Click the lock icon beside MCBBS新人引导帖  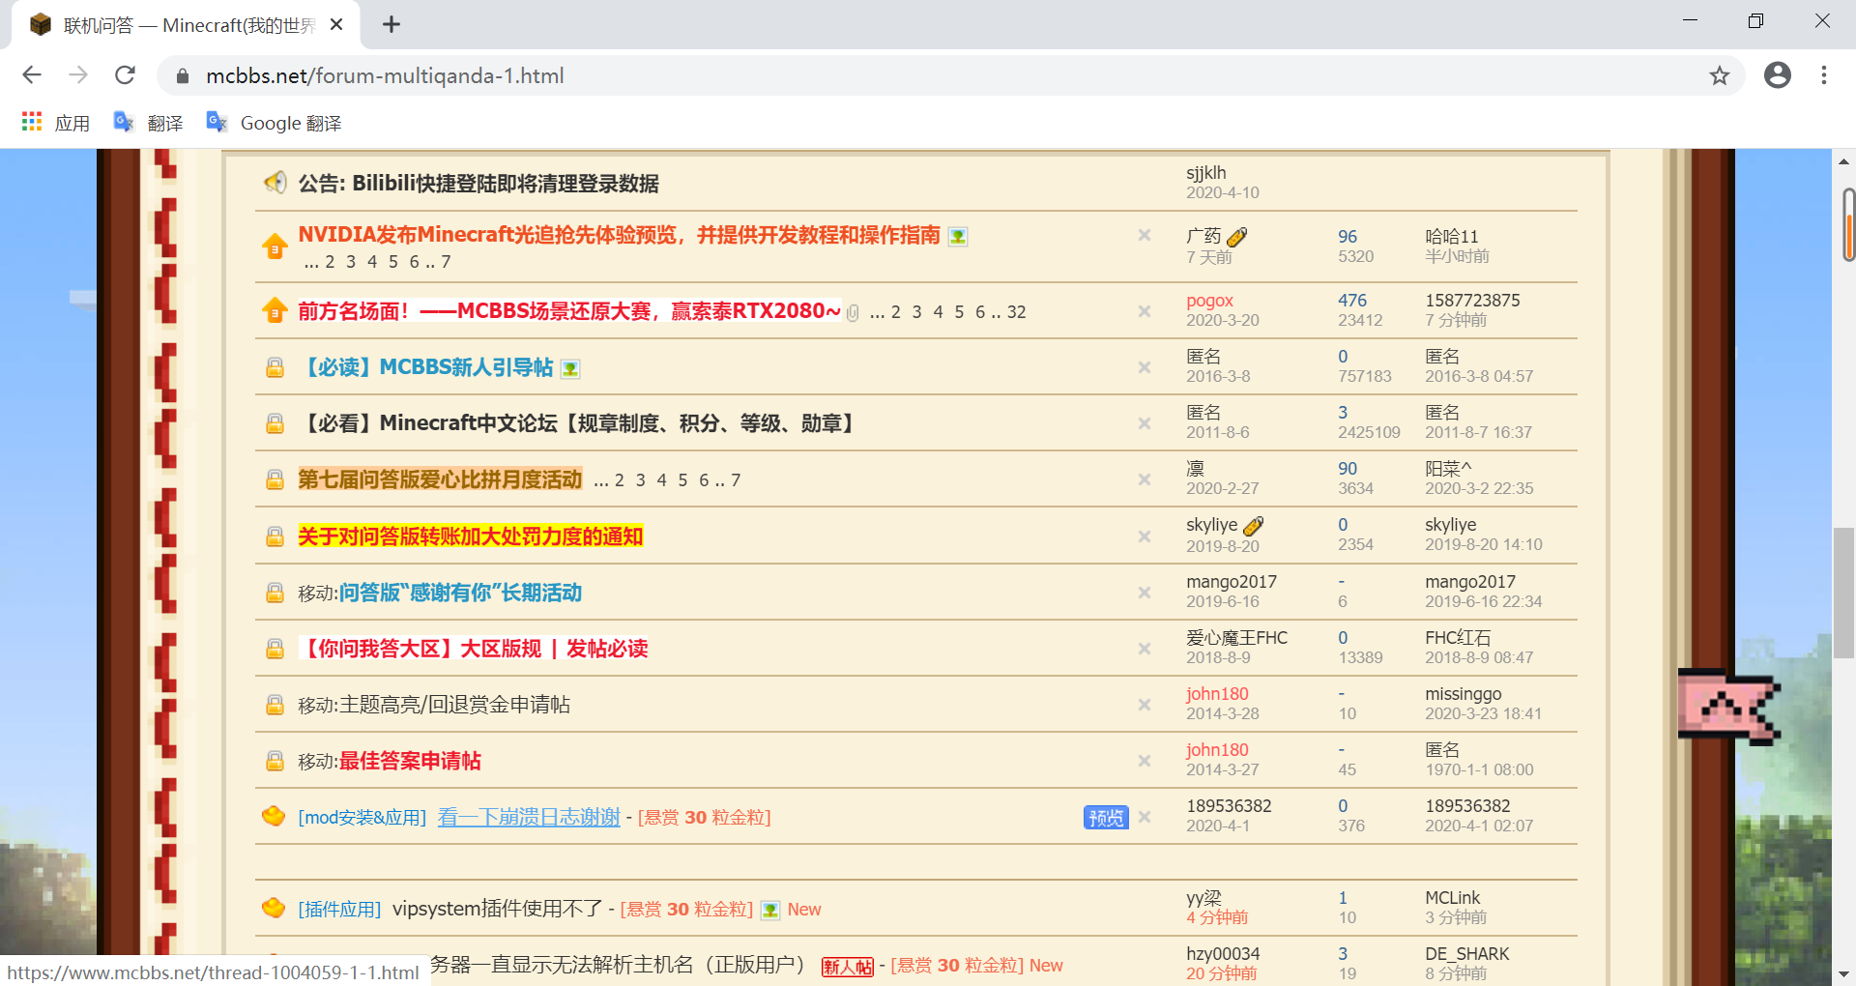275,368
